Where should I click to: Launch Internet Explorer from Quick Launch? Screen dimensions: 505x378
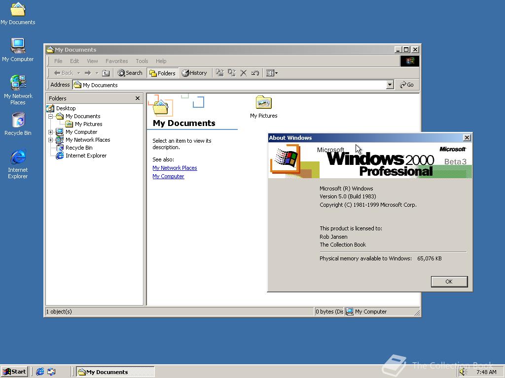point(40,372)
